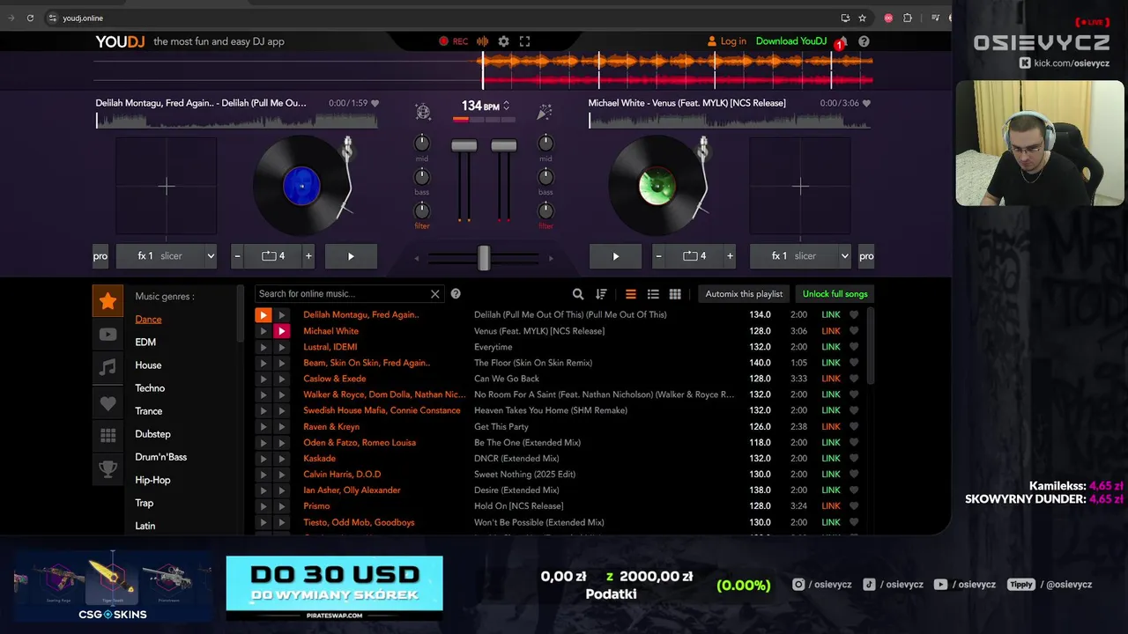The height and width of the screenshot is (634, 1128).
Task: Switch playlist to compact list view
Action: pyautogui.click(x=630, y=294)
